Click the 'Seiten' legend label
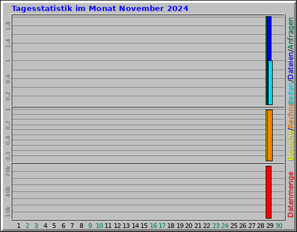The image size is (297, 232). point(291,93)
